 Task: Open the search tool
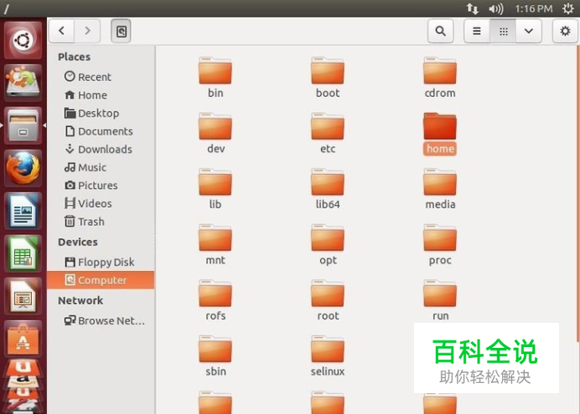click(440, 31)
